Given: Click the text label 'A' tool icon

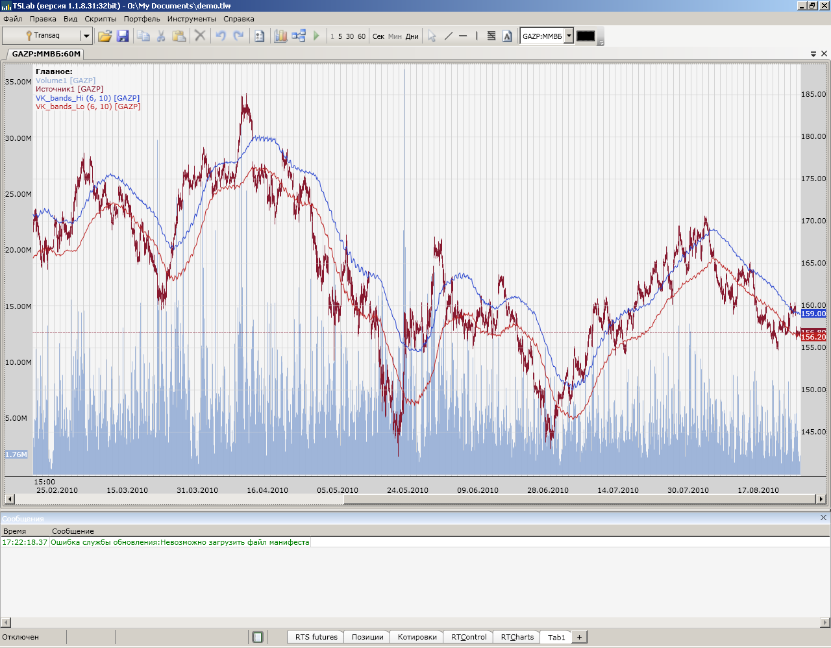Looking at the screenshot, I should pos(507,36).
